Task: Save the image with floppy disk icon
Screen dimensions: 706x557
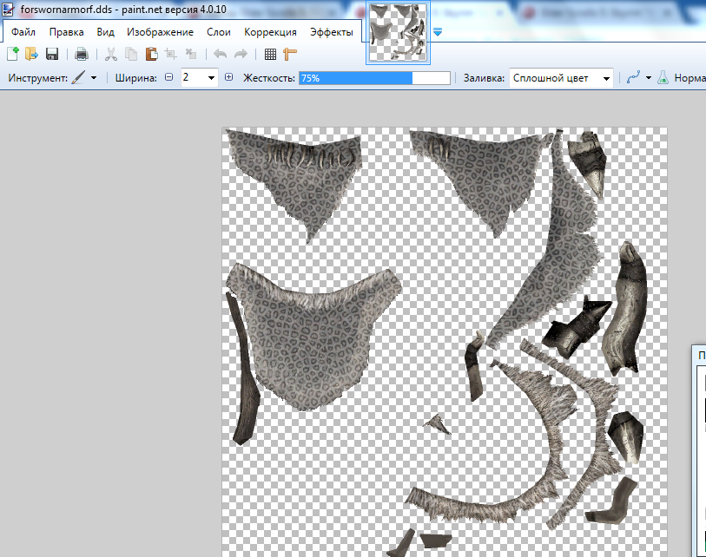Action: point(52,54)
